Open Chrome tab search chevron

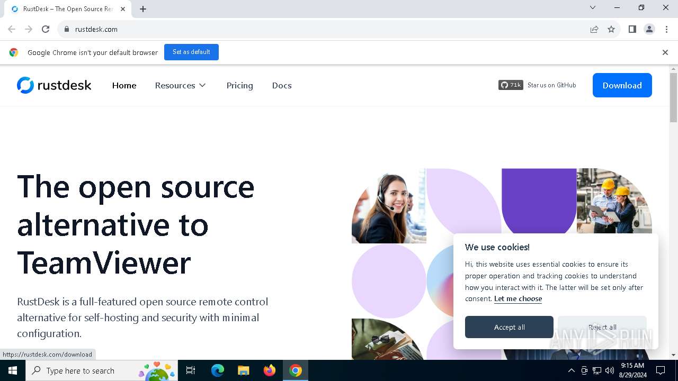[x=593, y=8]
